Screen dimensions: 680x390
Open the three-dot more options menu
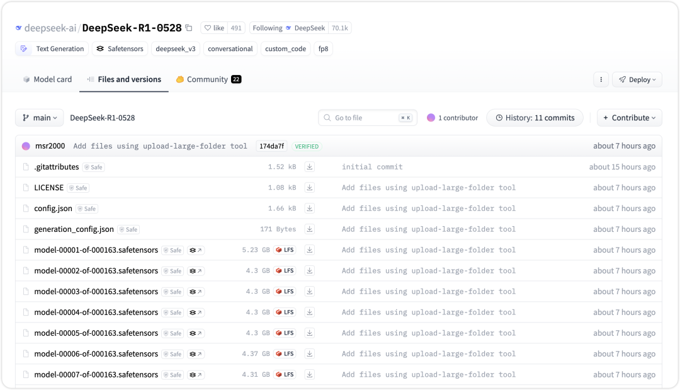coord(601,79)
